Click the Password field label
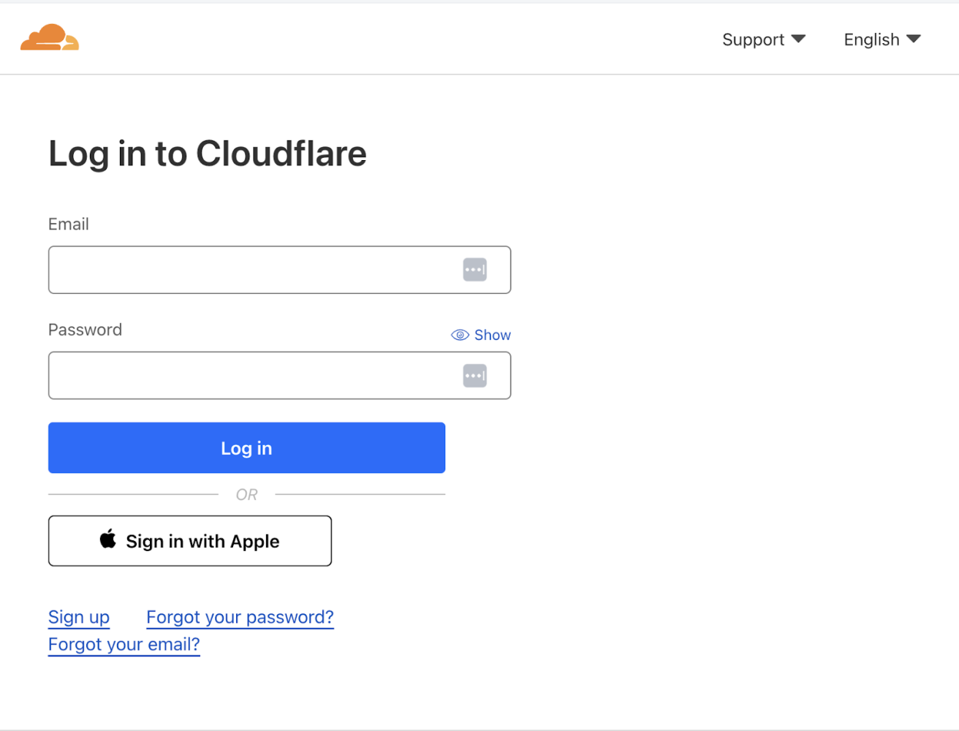 coord(85,330)
